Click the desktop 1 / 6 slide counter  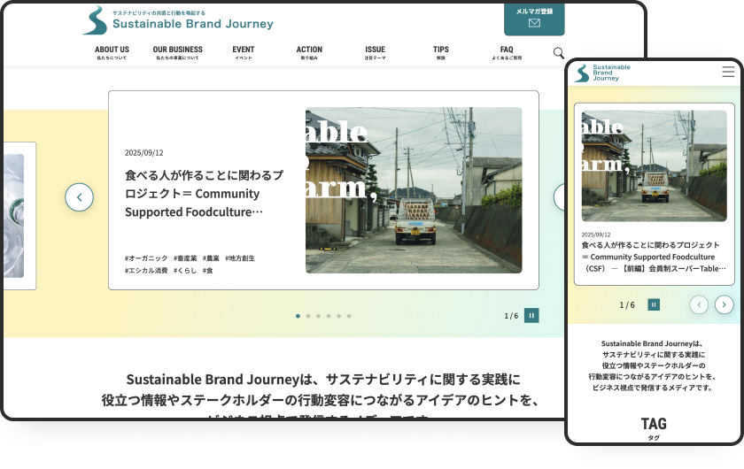512,316
